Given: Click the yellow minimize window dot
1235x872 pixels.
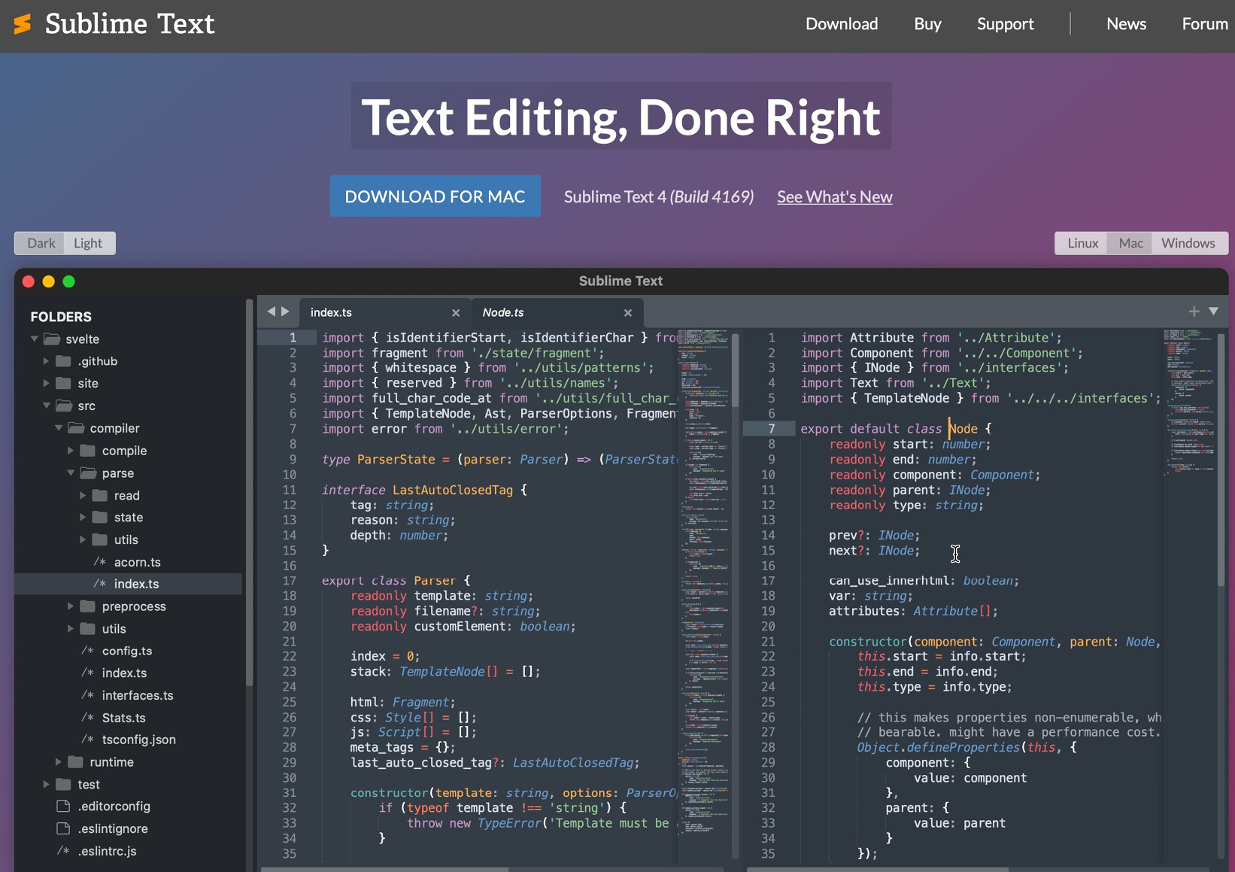Looking at the screenshot, I should [x=49, y=281].
